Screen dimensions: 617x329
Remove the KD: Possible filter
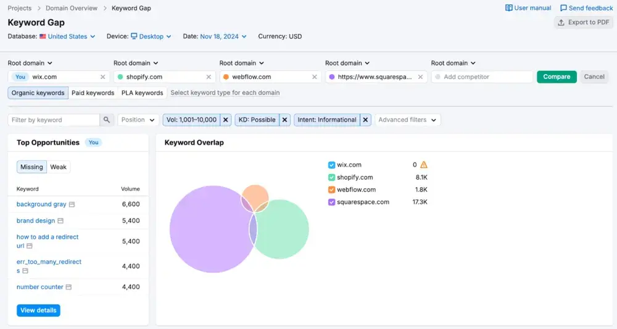[284, 120]
